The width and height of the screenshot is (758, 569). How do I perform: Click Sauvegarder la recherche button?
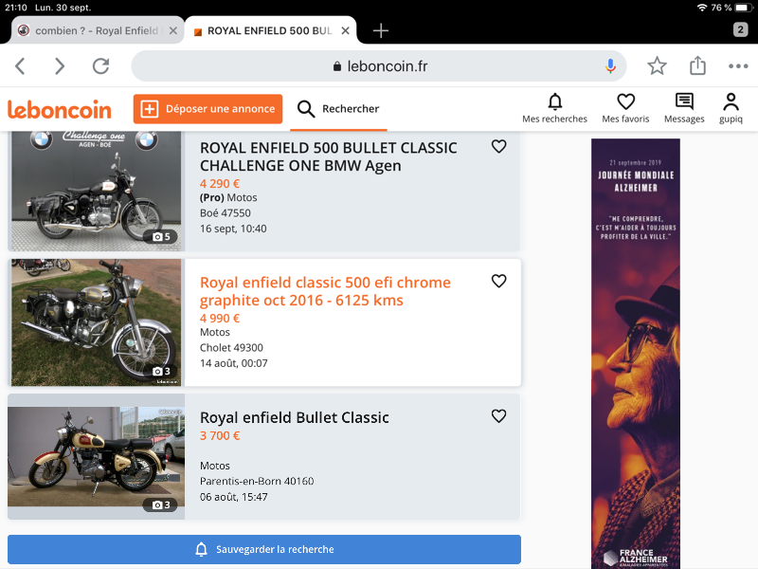(264, 549)
